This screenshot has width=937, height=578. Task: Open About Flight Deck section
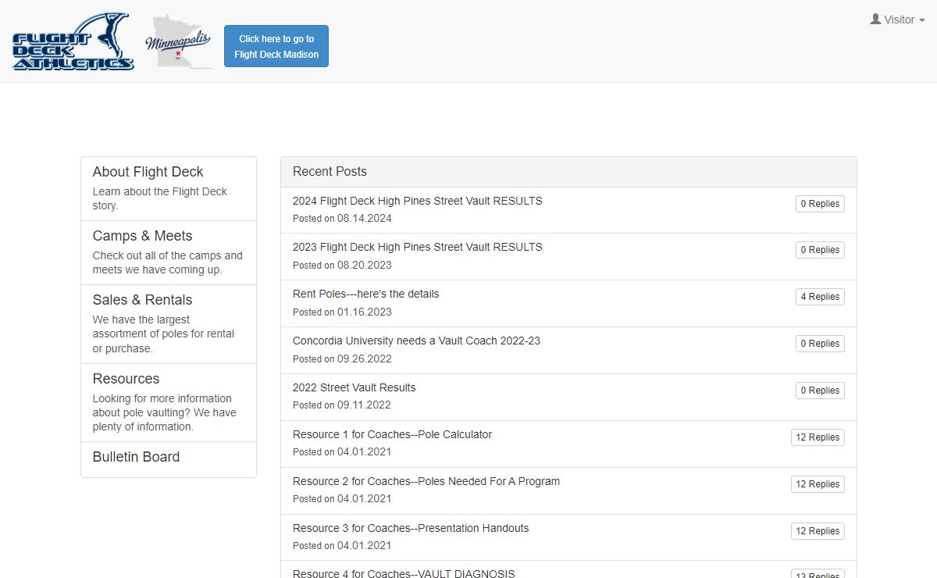pos(169,189)
